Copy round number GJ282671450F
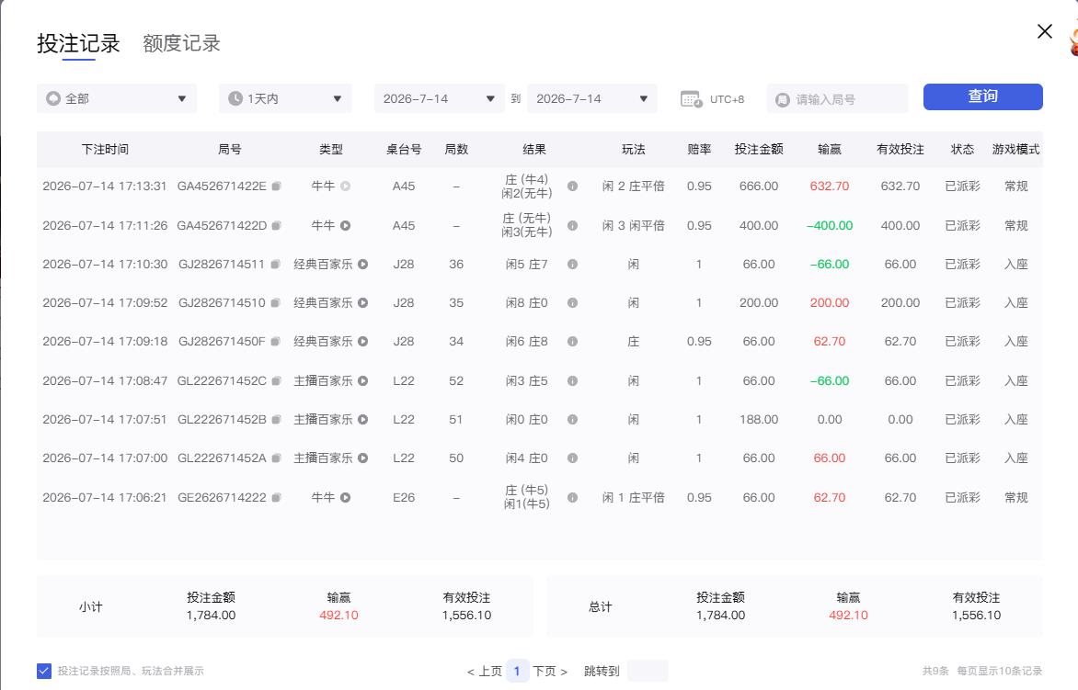 click(x=275, y=341)
